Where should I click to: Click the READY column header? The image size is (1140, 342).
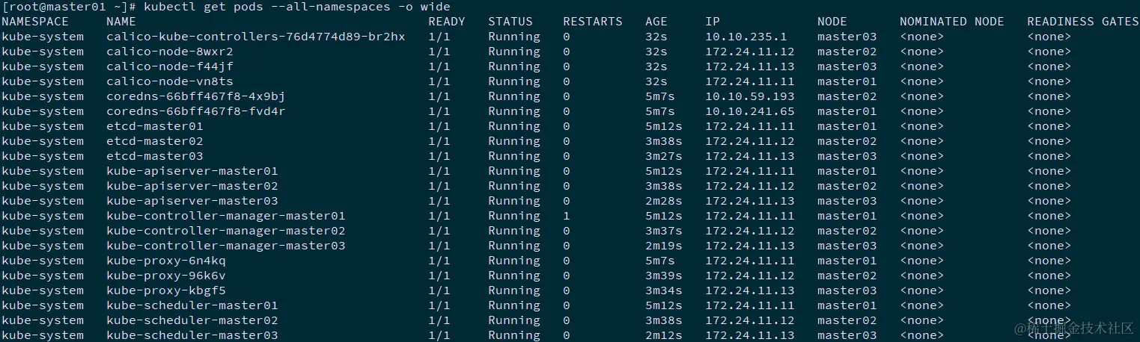pyautogui.click(x=447, y=22)
